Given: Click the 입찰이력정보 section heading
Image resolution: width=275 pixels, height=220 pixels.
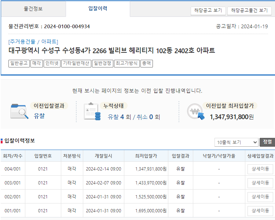Looking at the screenshot, I should click(x=19, y=141).
